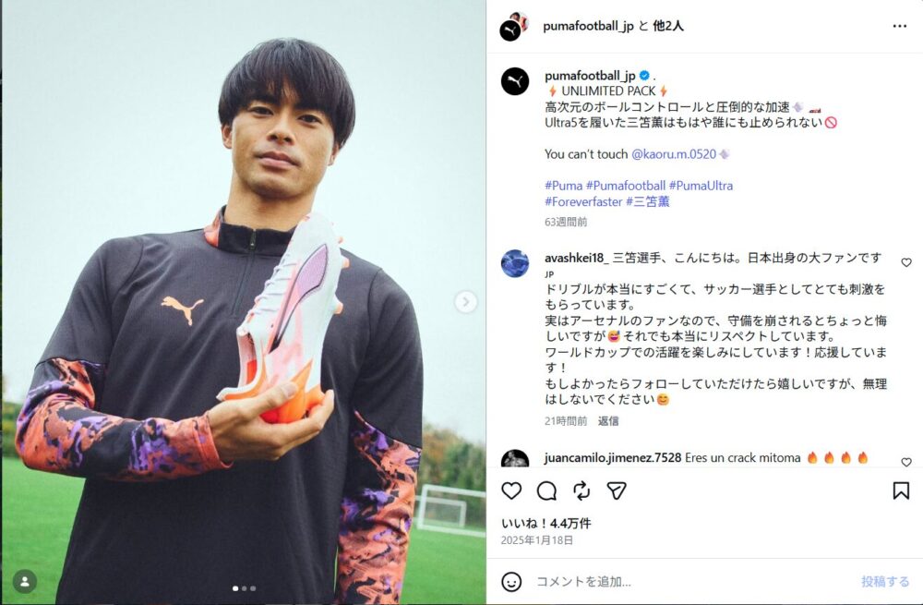Image resolution: width=923 pixels, height=605 pixels.
Task: Save the post with the bookmark icon
Action: click(901, 490)
